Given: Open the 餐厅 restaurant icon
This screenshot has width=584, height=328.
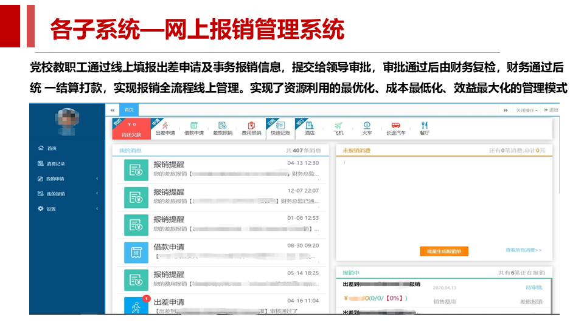Looking at the screenshot, I should [x=425, y=128].
